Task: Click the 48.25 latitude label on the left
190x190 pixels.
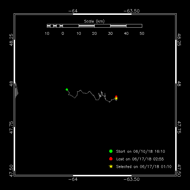Action: pyautogui.click(x=11, y=40)
